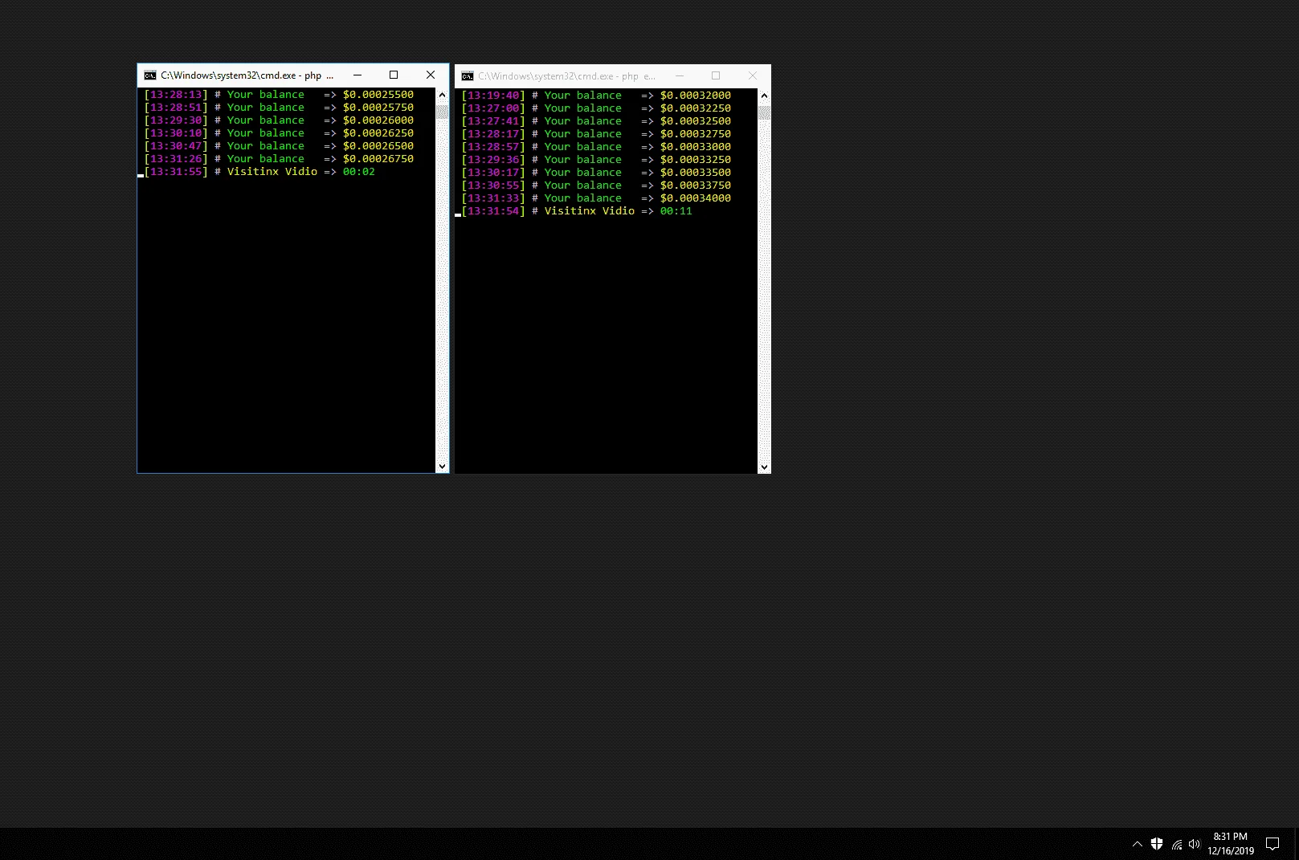Click balance $0.00032250 in right window
This screenshot has width=1299, height=860.
(696, 108)
